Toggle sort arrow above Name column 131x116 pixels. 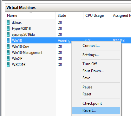(x=30, y=12)
